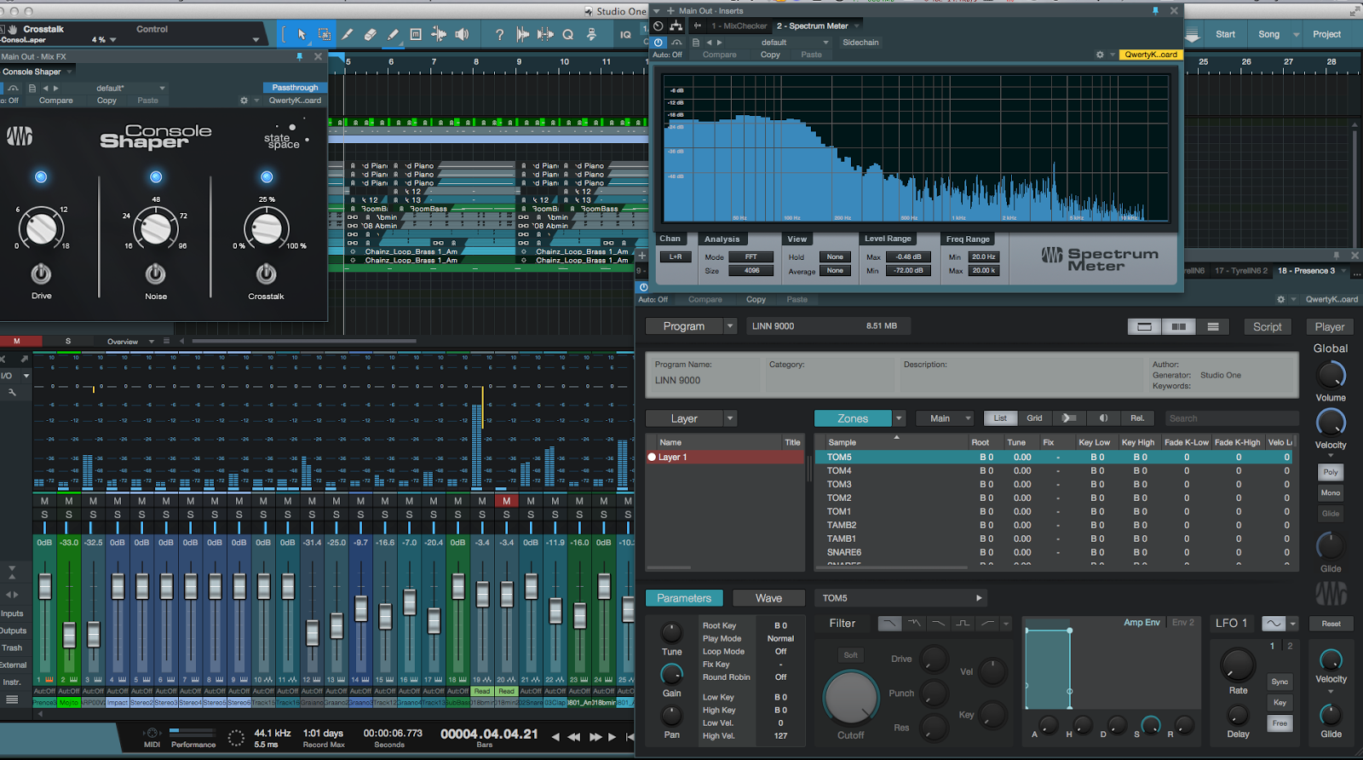This screenshot has width=1363, height=760.
Task: Pin the Main Out Inserts window
Action: coord(1155,10)
